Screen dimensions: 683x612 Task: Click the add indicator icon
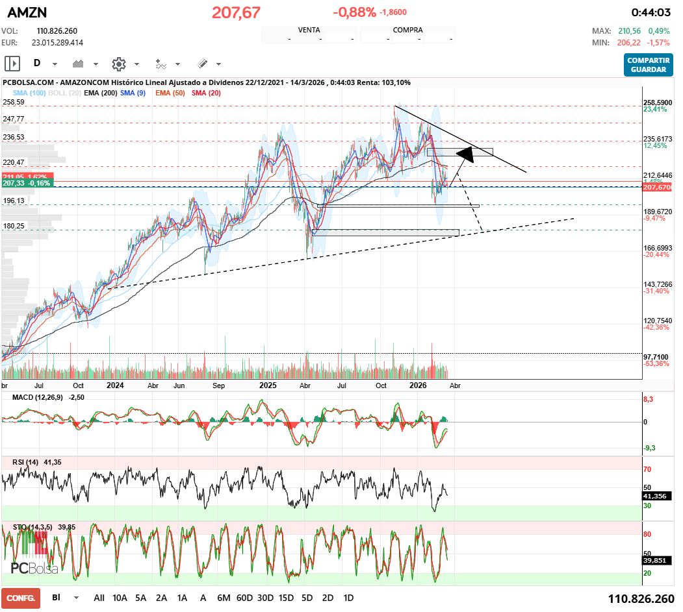click(x=161, y=64)
